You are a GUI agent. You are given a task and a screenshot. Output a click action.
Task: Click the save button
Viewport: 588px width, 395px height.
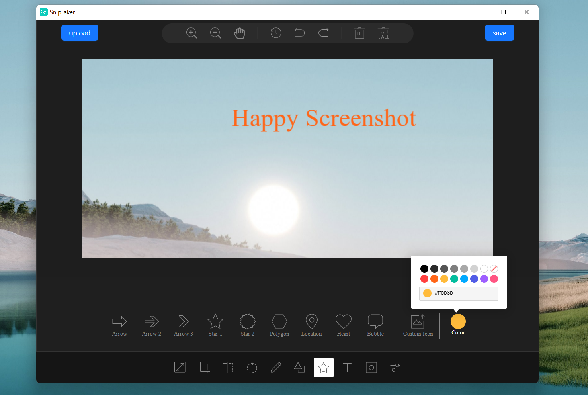click(500, 33)
